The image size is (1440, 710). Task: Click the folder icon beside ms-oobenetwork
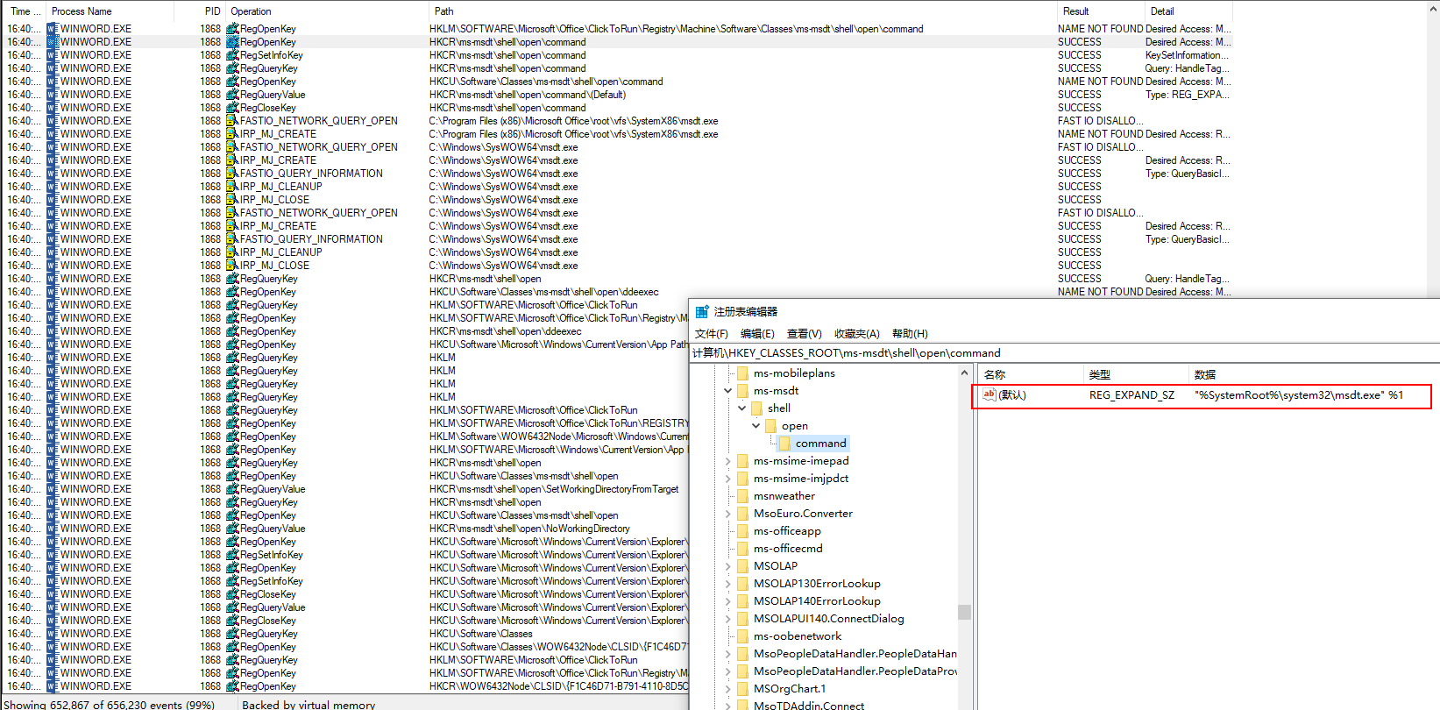[x=743, y=636]
